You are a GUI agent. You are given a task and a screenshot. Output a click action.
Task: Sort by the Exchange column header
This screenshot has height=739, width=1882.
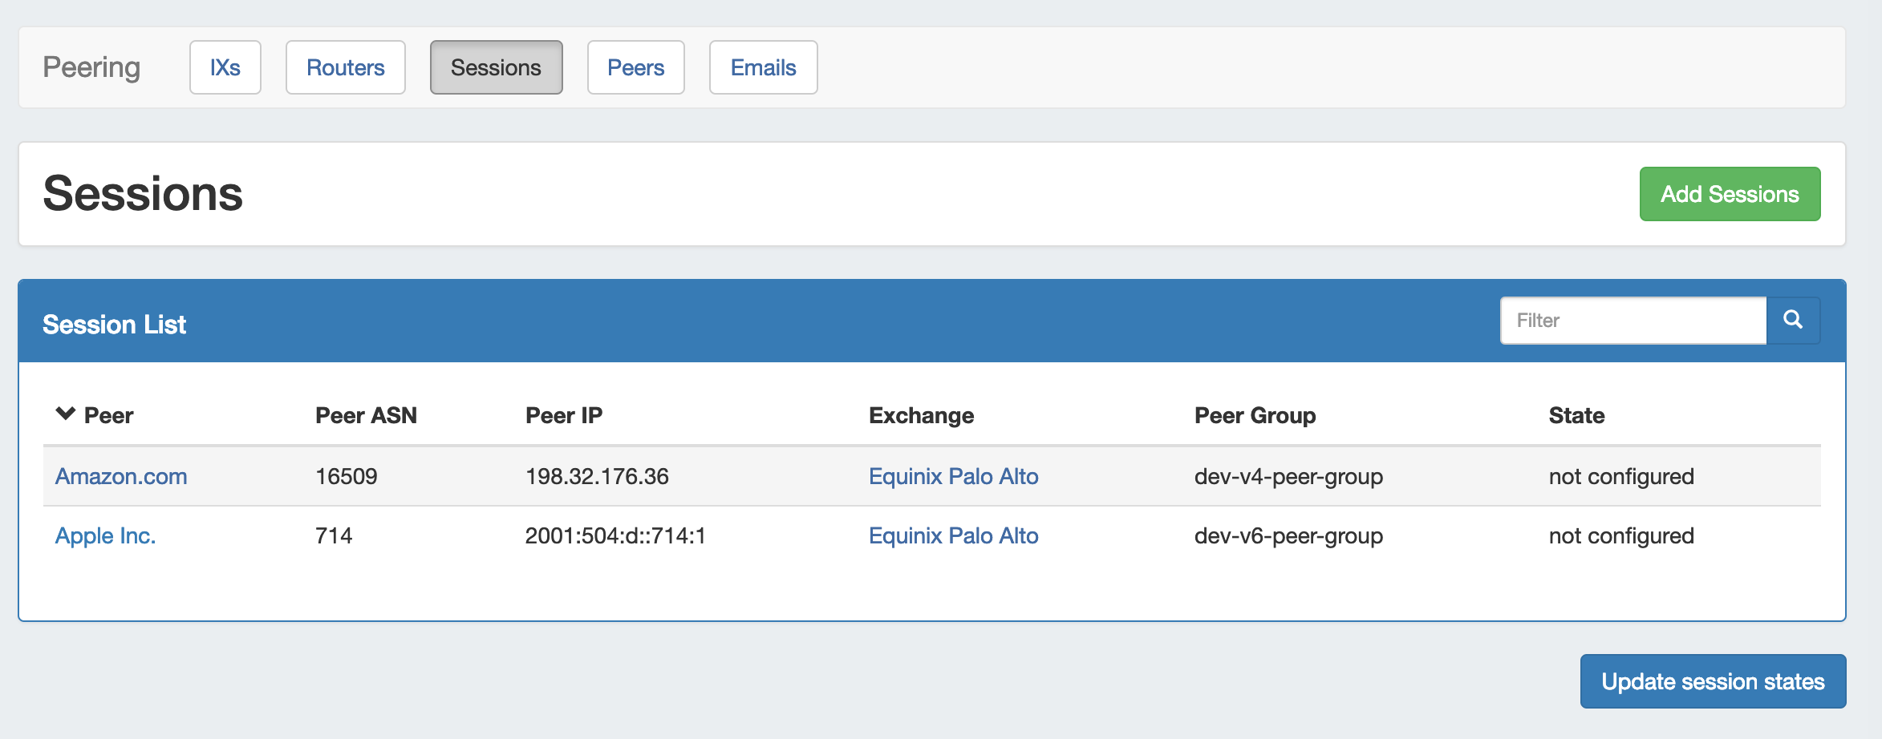pyautogui.click(x=922, y=415)
